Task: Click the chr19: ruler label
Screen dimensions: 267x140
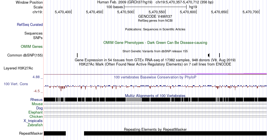Action: point(38,12)
